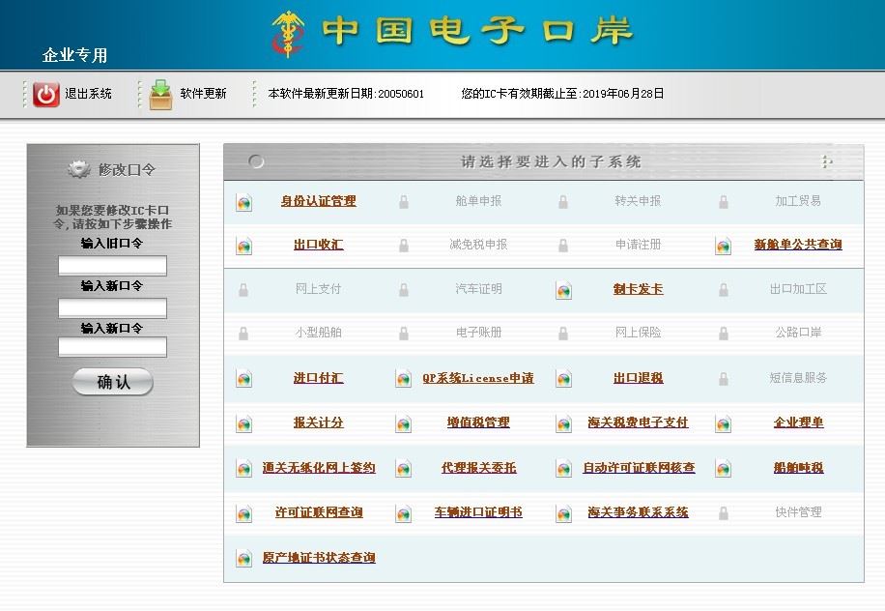The image size is (885, 611).
Task: Focus the first 输入新口令 field
Action: pyautogui.click(x=112, y=308)
